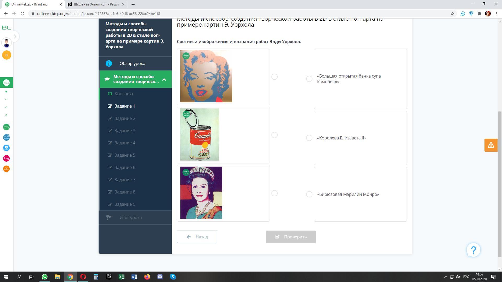This screenshot has height=282, width=502.
Task: Click the address bar URL
Action: click(99, 14)
